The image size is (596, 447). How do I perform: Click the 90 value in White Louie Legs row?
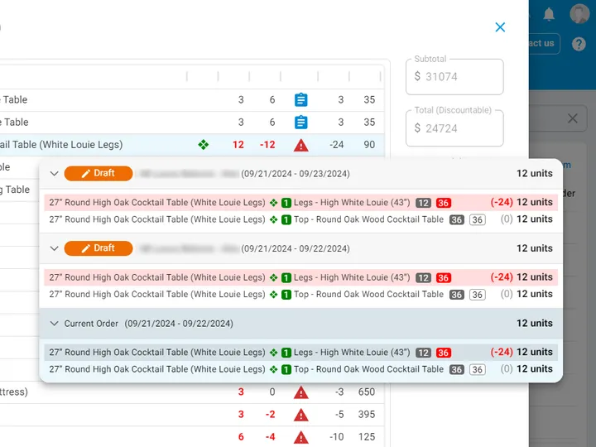[369, 144]
